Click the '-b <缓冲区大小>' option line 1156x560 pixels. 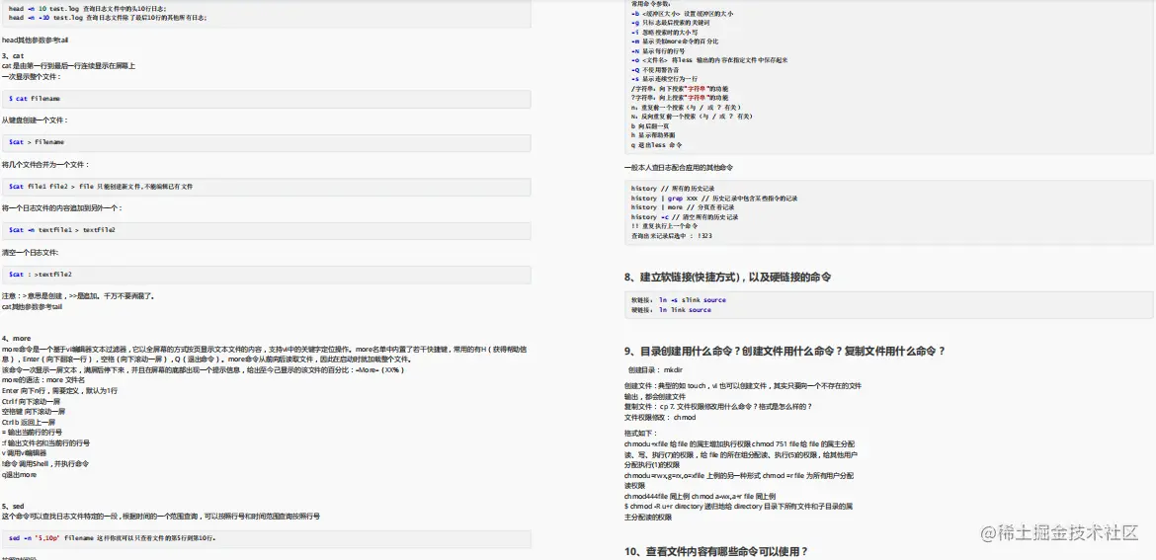683,13
